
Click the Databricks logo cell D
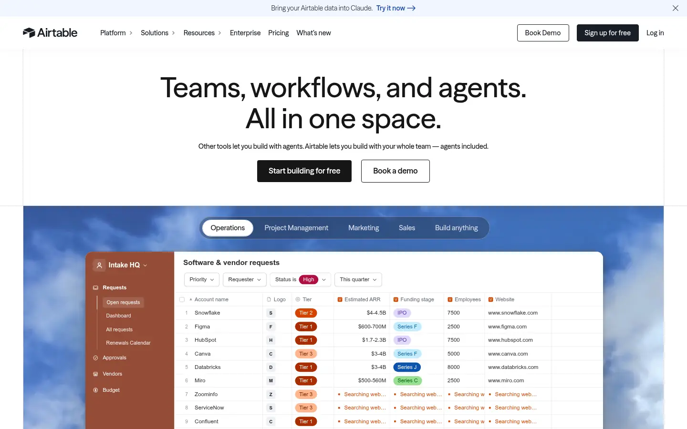point(271,368)
